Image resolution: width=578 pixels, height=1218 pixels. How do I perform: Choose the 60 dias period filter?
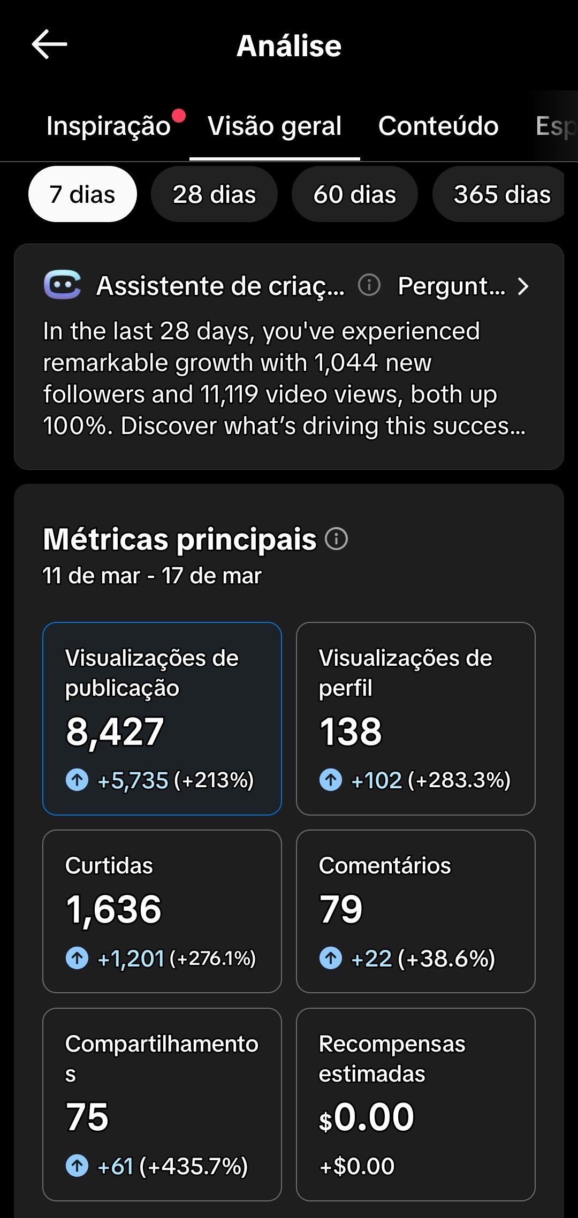(354, 194)
